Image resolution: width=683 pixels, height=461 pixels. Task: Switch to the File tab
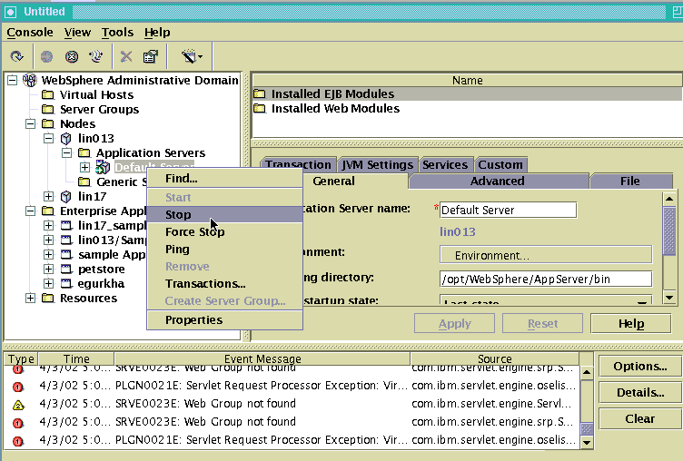pyautogui.click(x=630, y=181)
